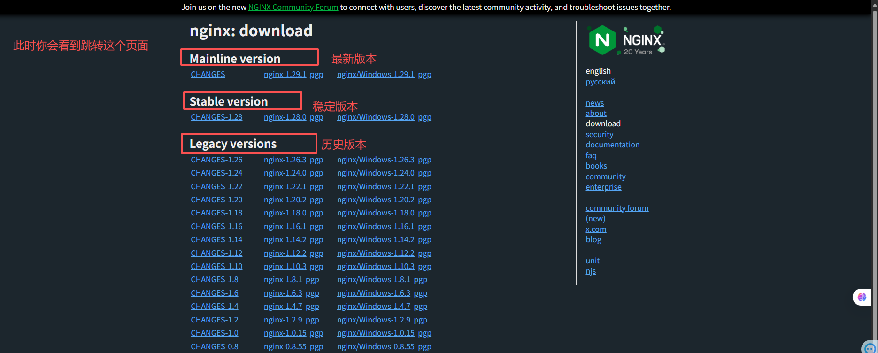This screenshot has height=353, width=878.
Task: Open the NGINX Community Forum banner link
Action: point(293,7)
